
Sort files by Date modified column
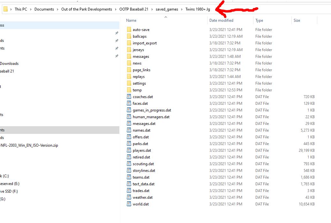(221, 20)
